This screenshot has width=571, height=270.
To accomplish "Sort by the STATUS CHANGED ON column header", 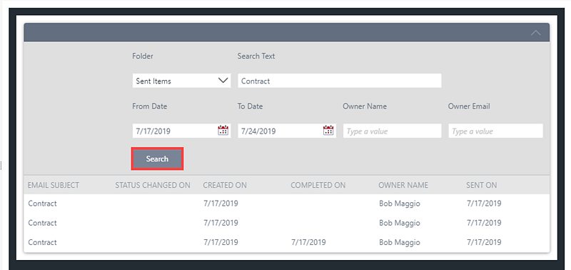I will (153, 185).
